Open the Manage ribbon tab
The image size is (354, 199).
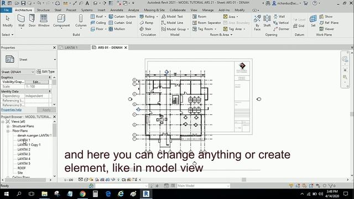pos(208,10)
